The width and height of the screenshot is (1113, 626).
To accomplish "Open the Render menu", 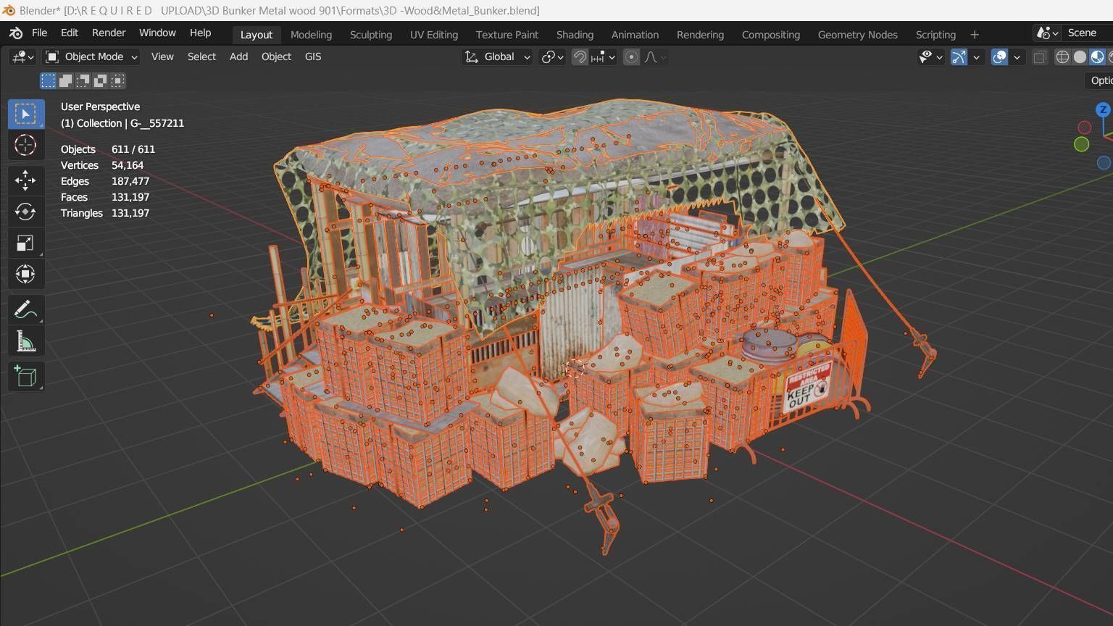I will pyautogui.click(x=109, y=33).
